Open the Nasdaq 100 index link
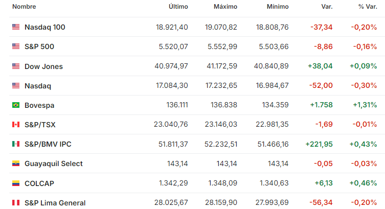This screenshot has width=385, height=209. coord(44,27)
